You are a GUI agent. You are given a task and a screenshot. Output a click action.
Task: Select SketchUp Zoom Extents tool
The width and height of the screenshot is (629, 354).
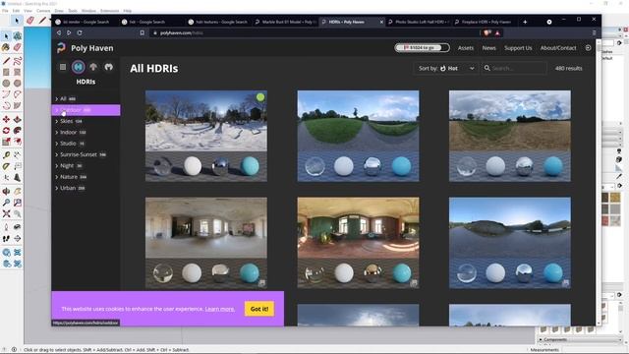(6, 214)
